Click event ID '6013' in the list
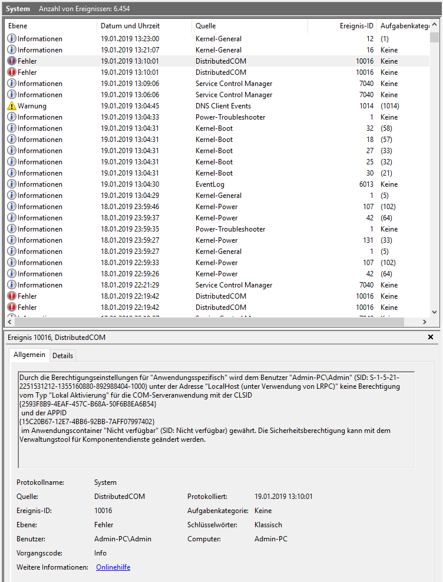This screenshot has width=443, height=582. 366,184
